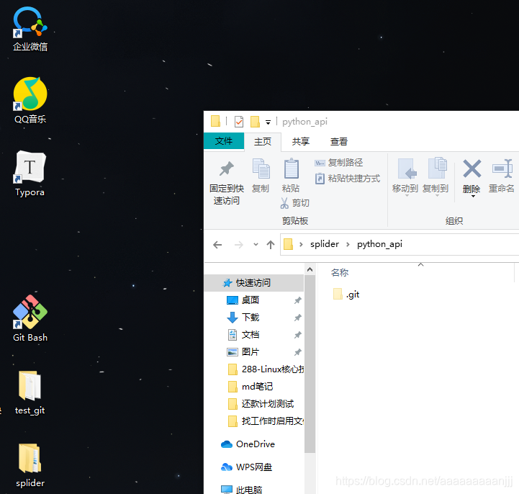Click the 移动到 ribbon button
519x494 pixels.
point(405,177)
